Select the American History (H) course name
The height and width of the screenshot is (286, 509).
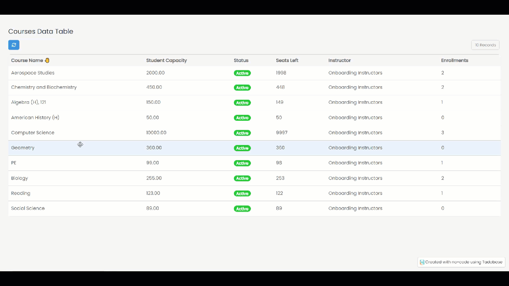35,118
